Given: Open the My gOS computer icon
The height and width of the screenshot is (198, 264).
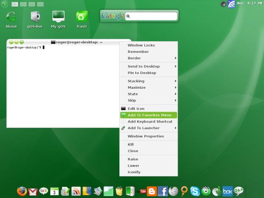Looking at the screenshot, I should [58, 19].
